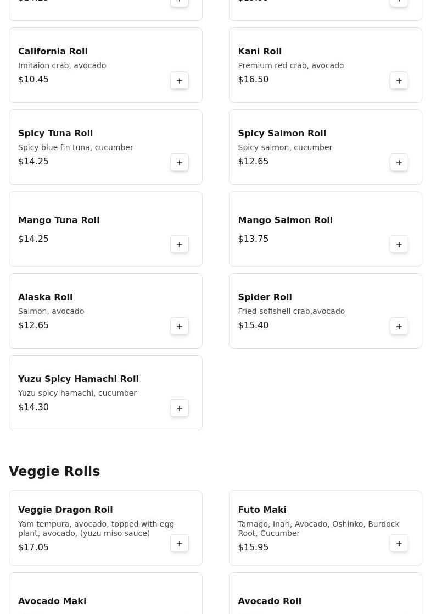Click the Veggie Rolls section heading
The image size is (431, 614).
tap(54, 472)
